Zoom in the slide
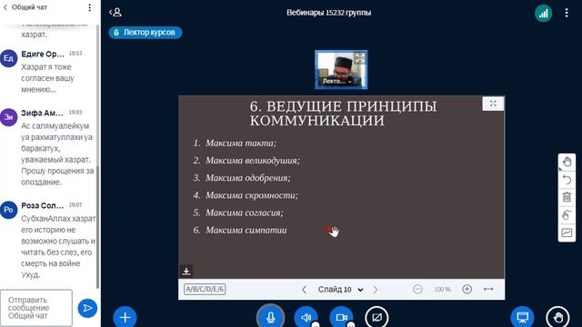Screen dimensions: 582x327 pyautogui.click(x=467, y=289)
